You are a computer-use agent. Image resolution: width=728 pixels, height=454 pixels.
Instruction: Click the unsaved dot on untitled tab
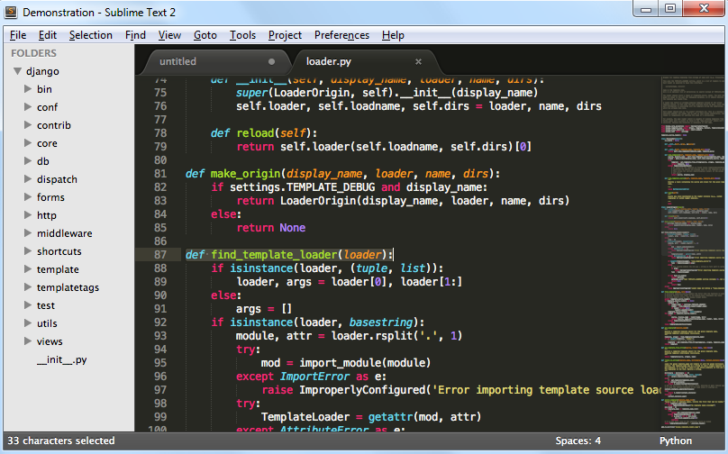tap(271, 61)
